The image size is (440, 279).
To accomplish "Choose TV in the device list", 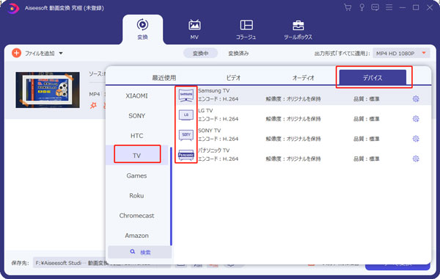I will [x=136, y=156].
